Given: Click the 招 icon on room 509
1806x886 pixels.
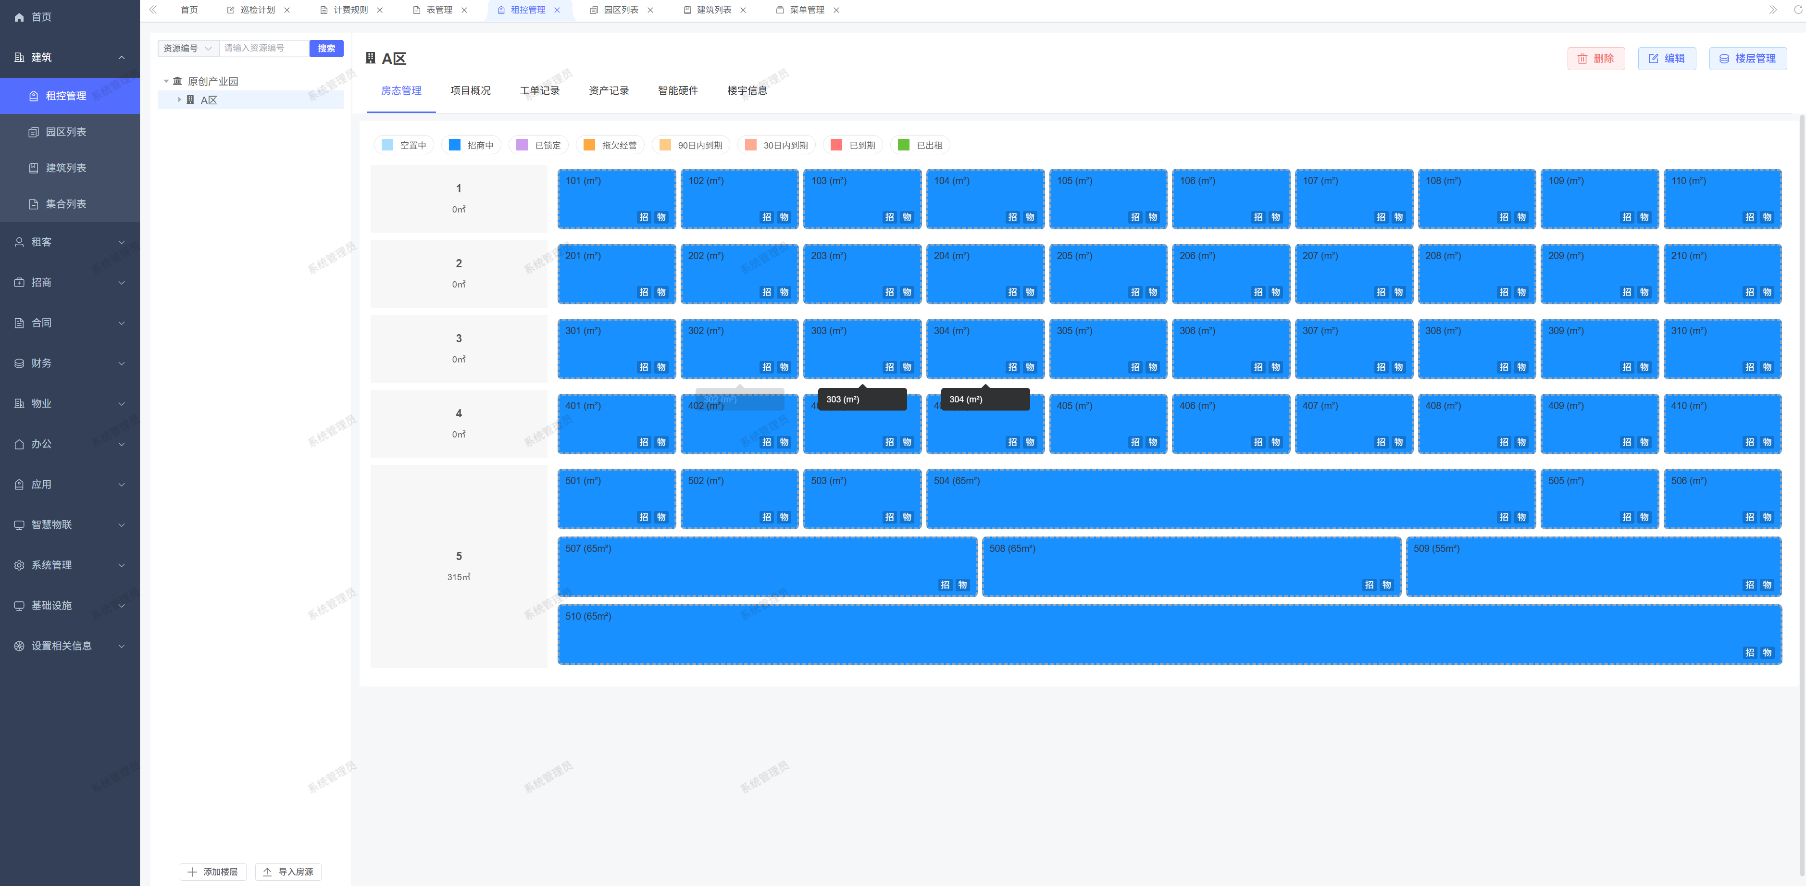Looking at the screenshot, I should [x=1749, y=585].
